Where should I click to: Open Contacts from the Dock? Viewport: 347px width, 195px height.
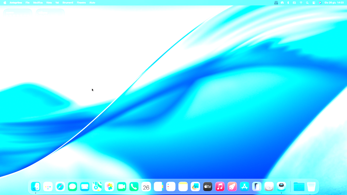pos(158,187)
